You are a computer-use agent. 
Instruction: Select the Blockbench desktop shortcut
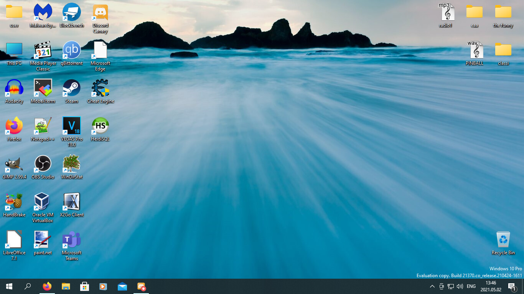click(x=72, y=16)
